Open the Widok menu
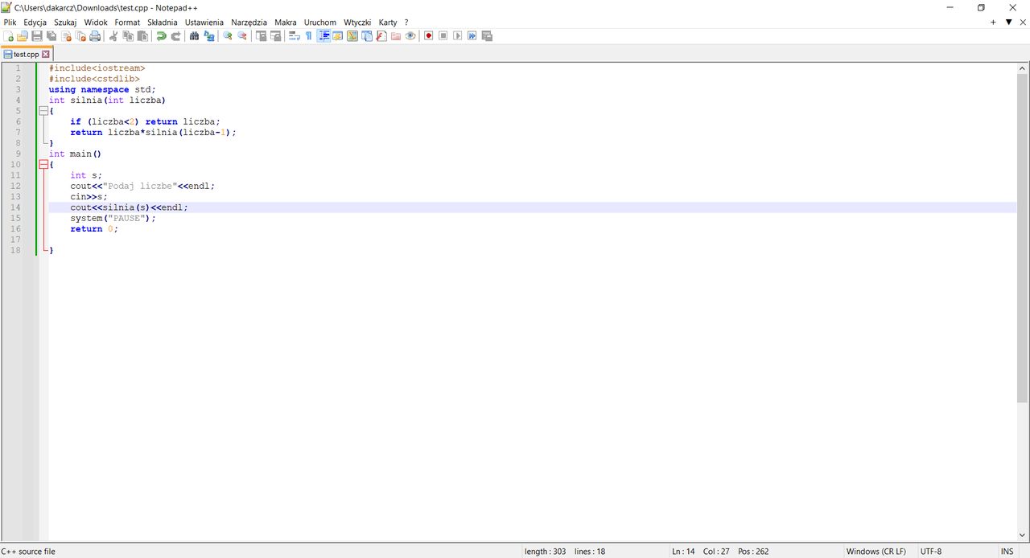The image size is (1030, 558). [96, 23]
